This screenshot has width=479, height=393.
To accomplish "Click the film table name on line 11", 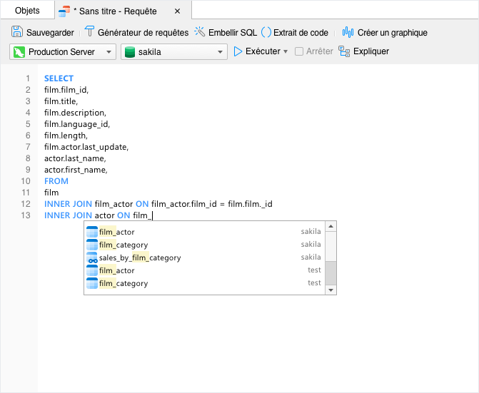I will point(51,193).
